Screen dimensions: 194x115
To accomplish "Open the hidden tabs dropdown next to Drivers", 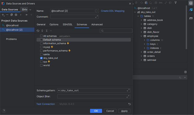I will tap(30, 10).
